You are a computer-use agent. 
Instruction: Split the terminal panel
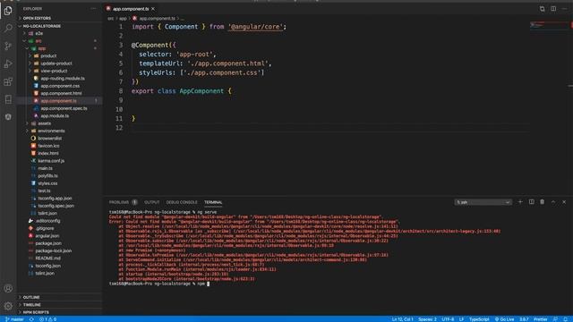531,202
